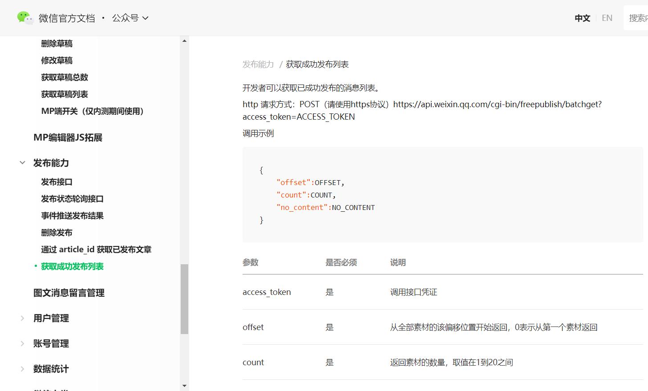The image size is (648, 391).
Task: Open the 微信官方文档 home link
Action: tap(67, 18)
